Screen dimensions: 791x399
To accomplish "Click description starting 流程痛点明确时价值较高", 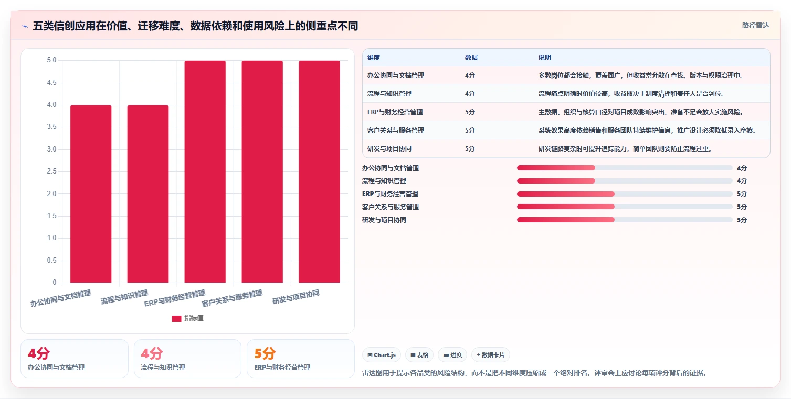I will point(631,94).
